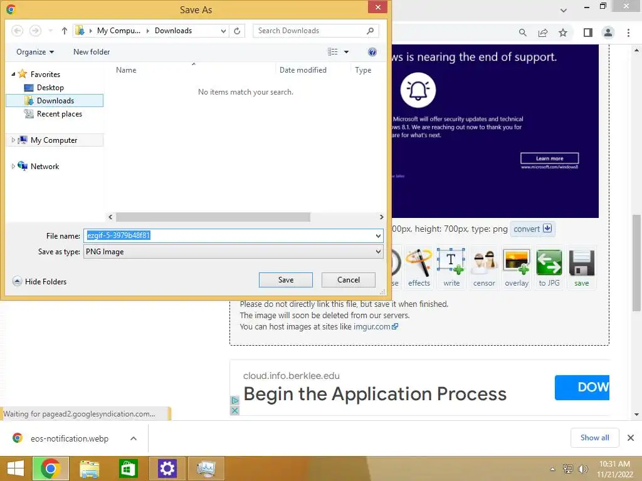Open the address bar path dropdown
Screen dimensions: 642x481
click(x=223, y=31)
